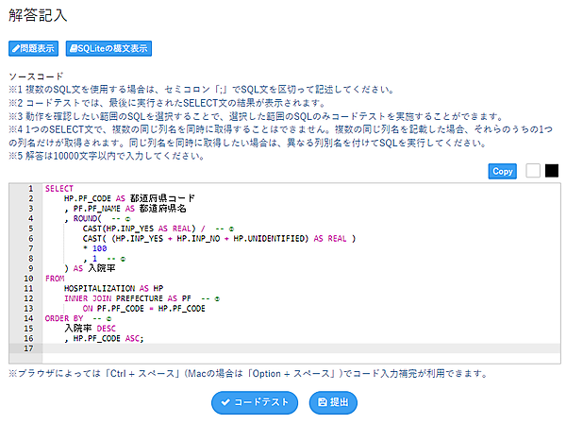Click 都道府県コード alias on line 2
The image size is (566, 424).
pyautogui.click(x=162, y=198)
